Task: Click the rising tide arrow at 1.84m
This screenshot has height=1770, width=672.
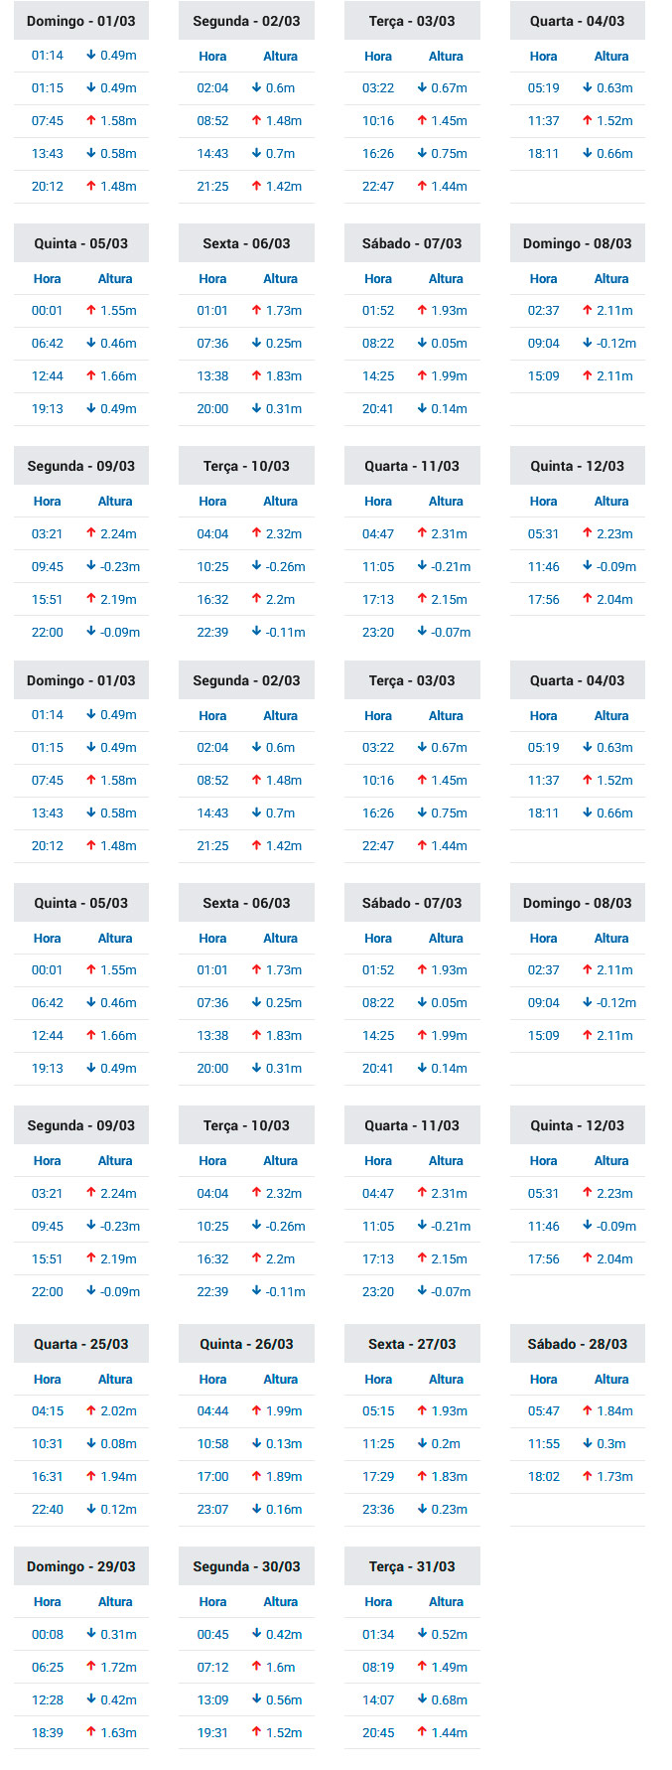Action: coord(588,1410)
